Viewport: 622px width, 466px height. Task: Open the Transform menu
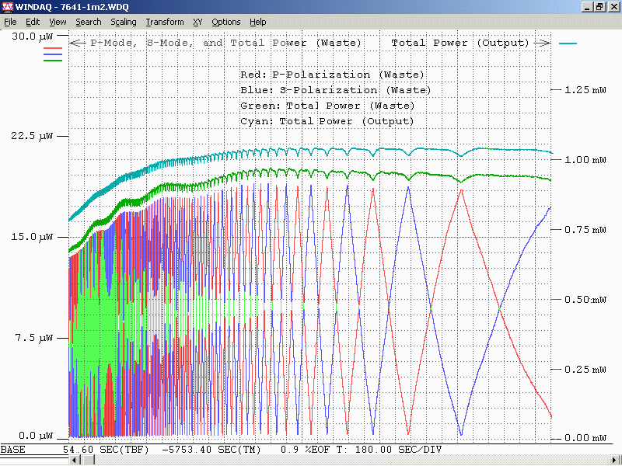click(165, 22)
